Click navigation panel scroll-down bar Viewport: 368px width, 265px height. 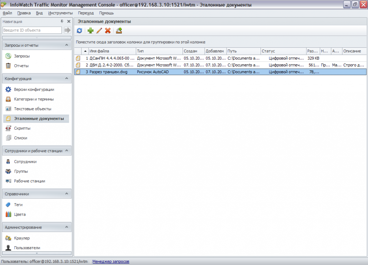click(x=37, y=253)
